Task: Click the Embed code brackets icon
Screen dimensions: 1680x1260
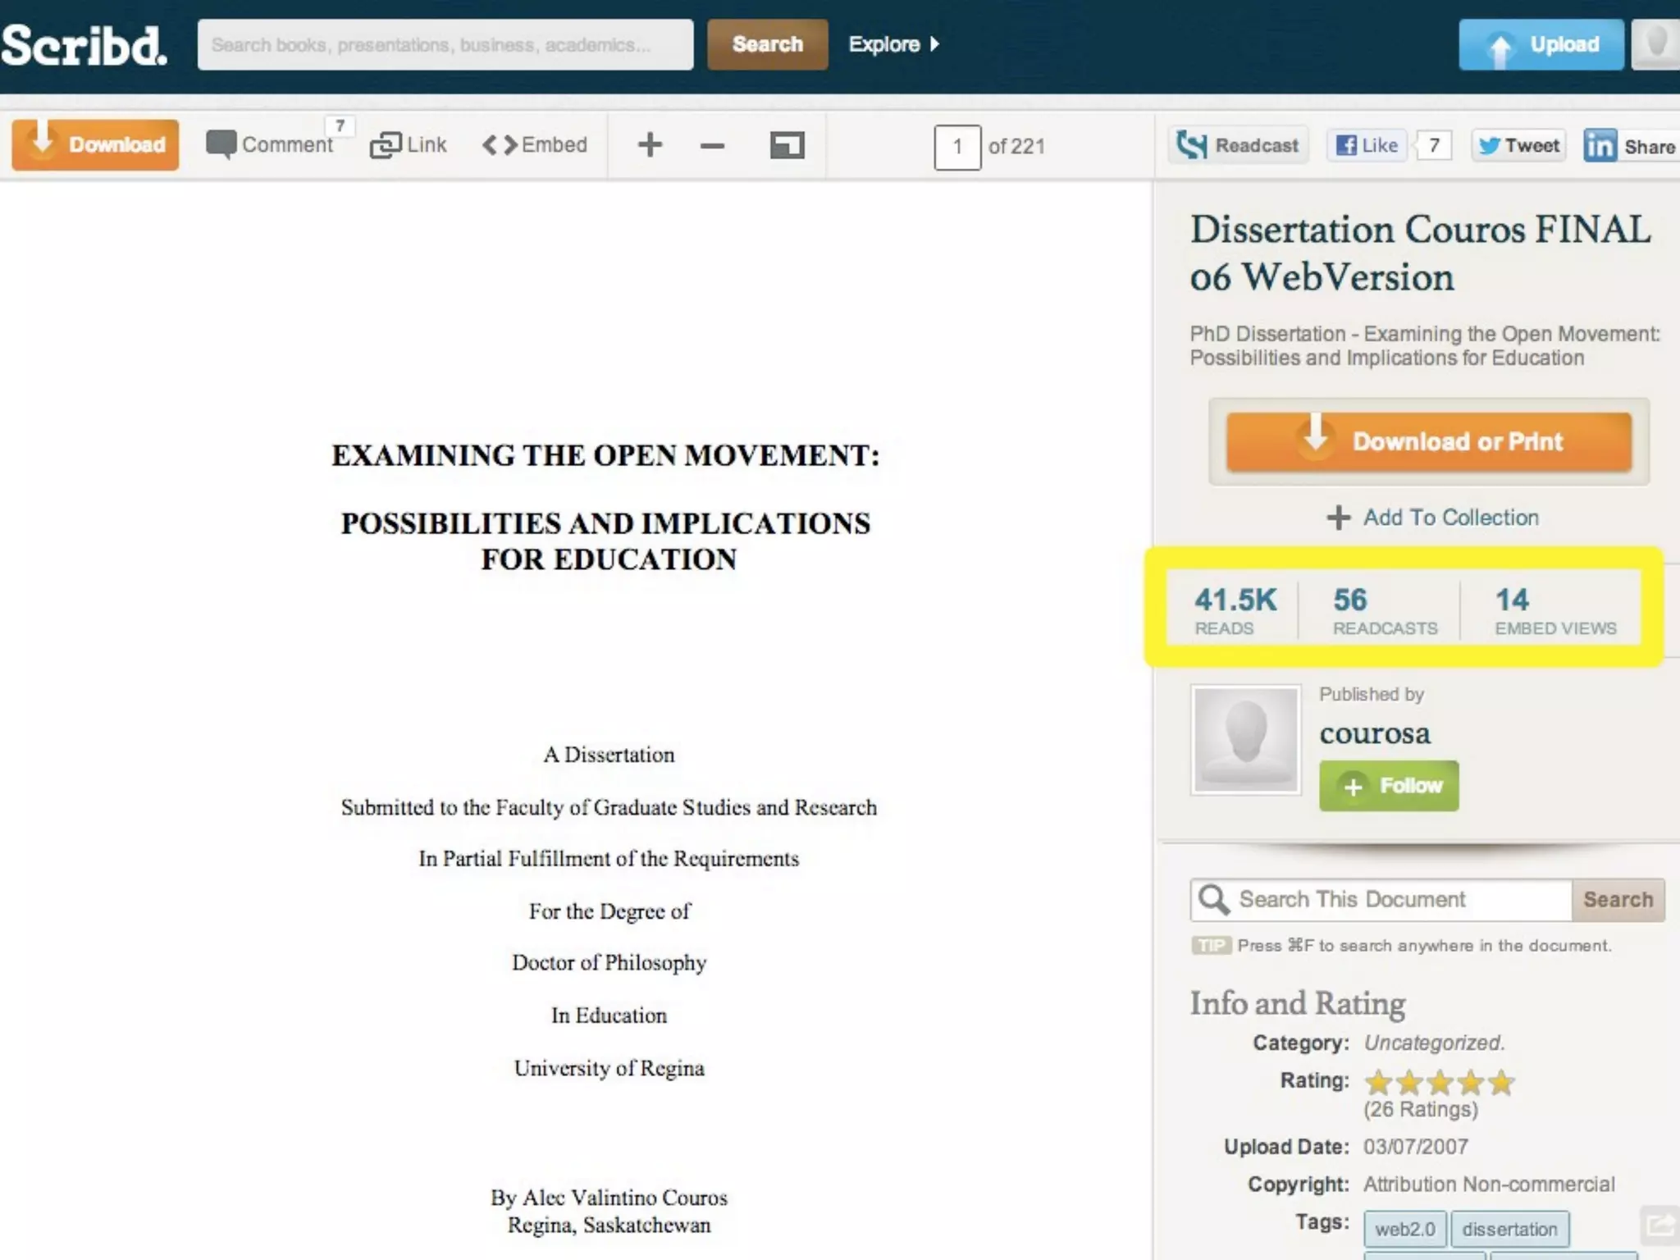Action: (x=500, y=145)
